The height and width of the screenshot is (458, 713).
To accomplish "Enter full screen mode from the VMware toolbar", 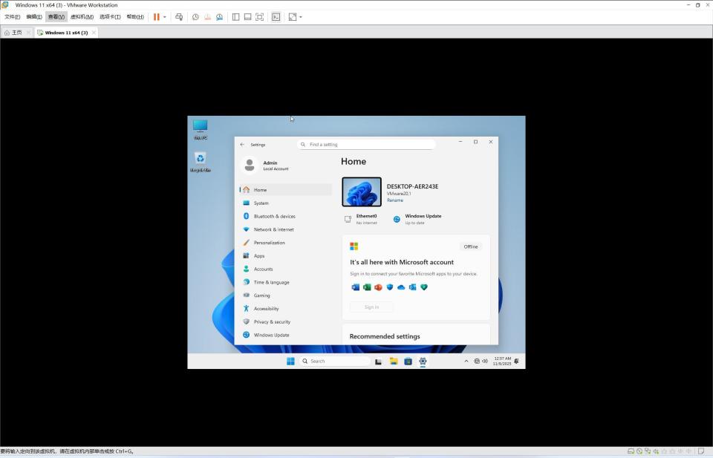I will pos(259,16).
